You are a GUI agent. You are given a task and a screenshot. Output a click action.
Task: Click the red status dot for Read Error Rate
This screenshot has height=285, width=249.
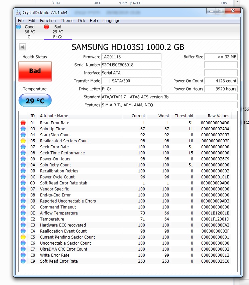[x=23, y=123]
